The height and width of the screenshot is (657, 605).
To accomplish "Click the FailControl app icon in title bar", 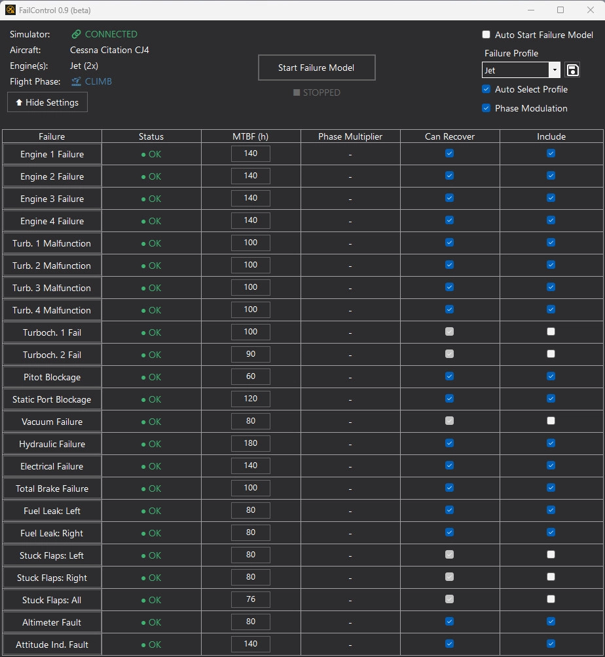I will coord(10,10).
